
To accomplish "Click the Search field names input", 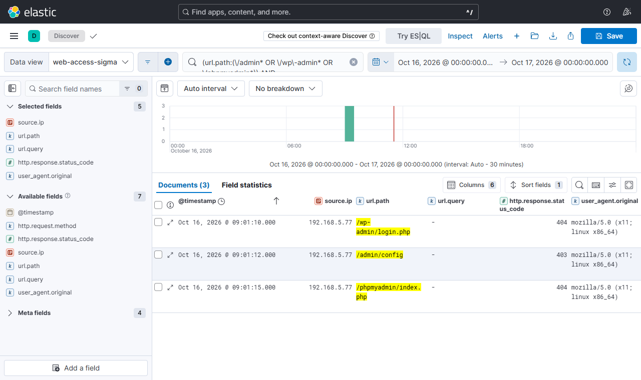I will pyautogui.click(x=73, y=88).
